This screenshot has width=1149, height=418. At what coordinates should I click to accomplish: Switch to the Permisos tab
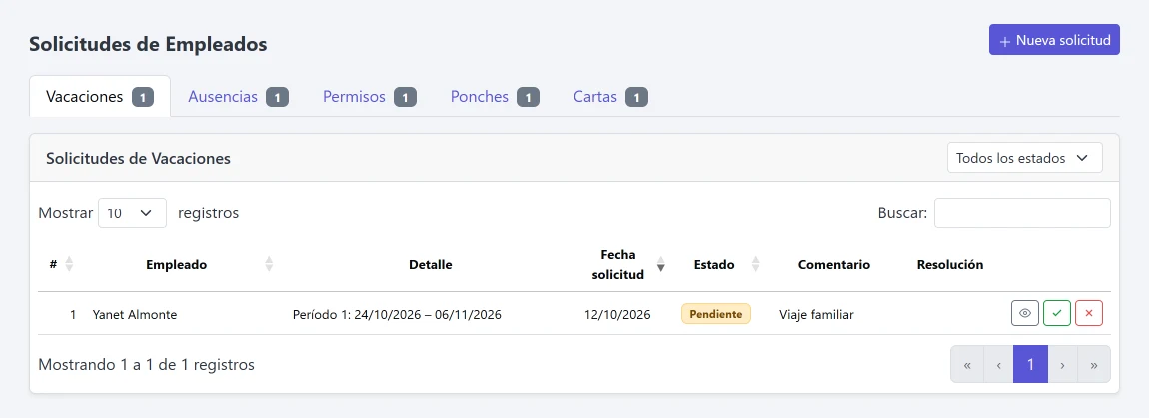coord(370,97)
